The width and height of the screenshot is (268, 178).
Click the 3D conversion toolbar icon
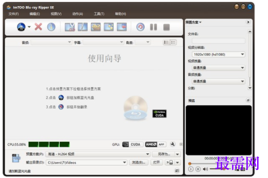[96, 27]
